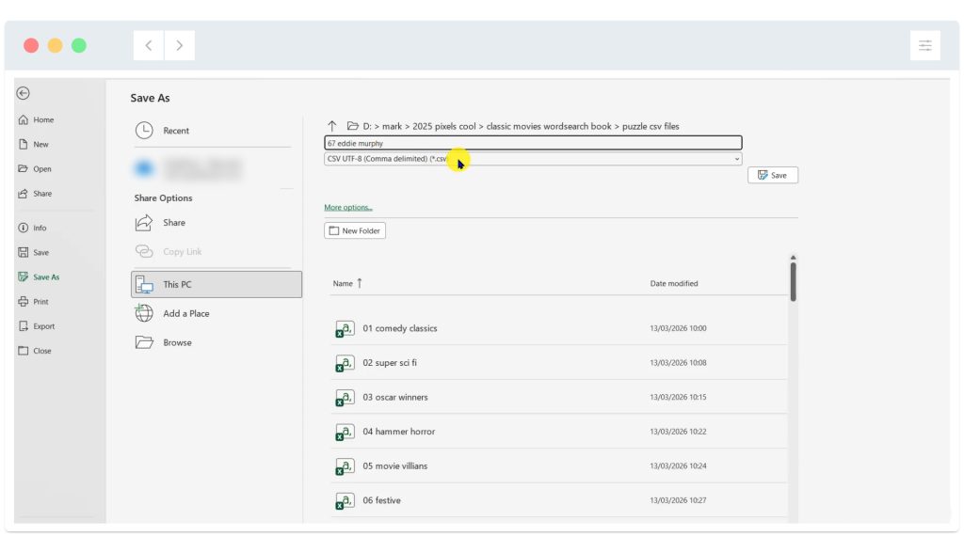Click date '13/03/2026 10:00'
The height and width of the screenshot is (552, 964).
[678, 328]
